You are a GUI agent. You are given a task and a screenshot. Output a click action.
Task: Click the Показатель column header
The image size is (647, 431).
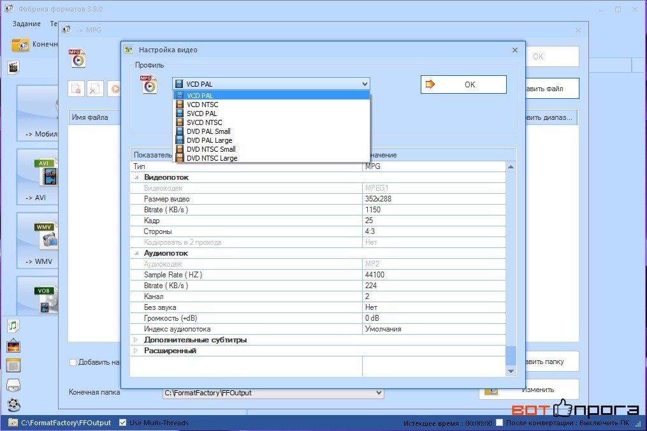152,155
